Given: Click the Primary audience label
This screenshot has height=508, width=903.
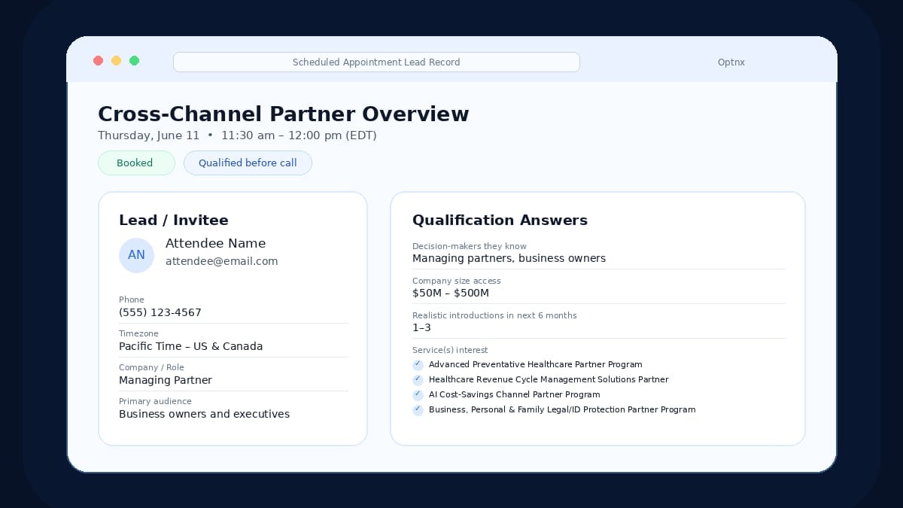Looking at the screenshot, I should click(155, 402).
